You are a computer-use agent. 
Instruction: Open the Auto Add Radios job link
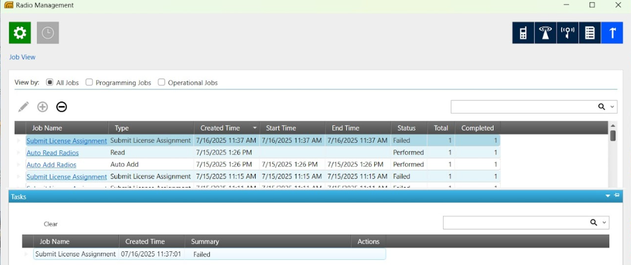(x=52, y=165)
